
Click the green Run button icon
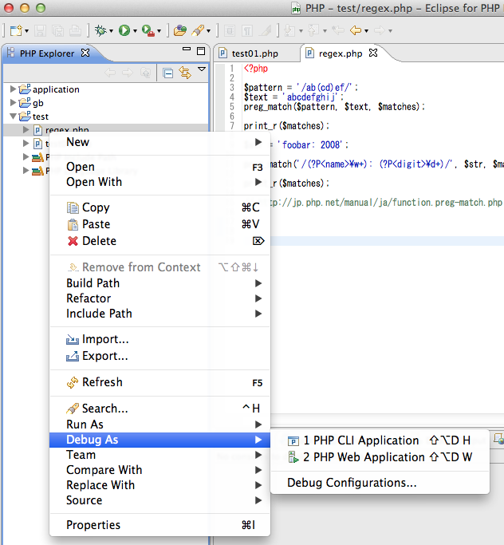point(124,30)
